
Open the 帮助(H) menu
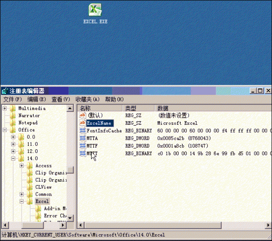coord(114,99)
